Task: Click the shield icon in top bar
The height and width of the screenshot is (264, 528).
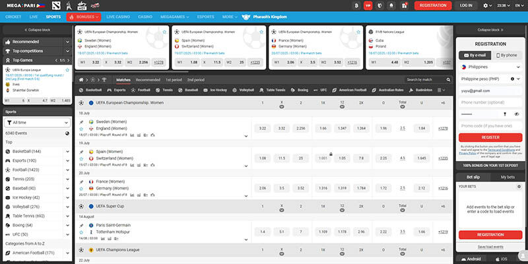Action: pos(379,5)
